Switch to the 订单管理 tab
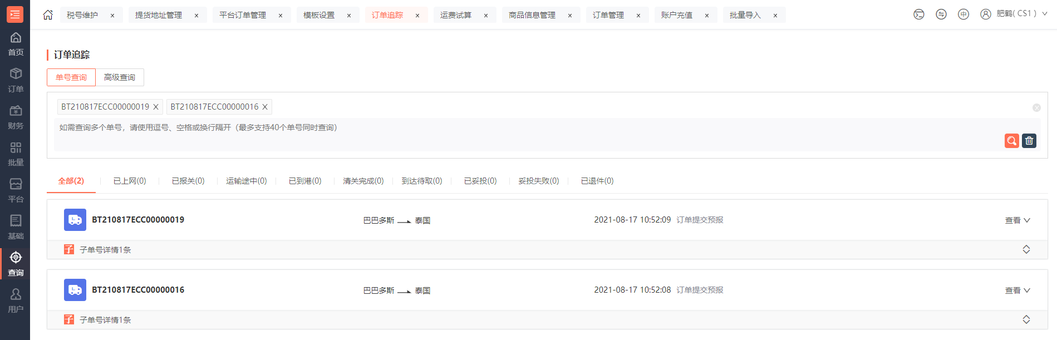Image resolution: width=1057 pixels, height=340 pixels. 608,15
